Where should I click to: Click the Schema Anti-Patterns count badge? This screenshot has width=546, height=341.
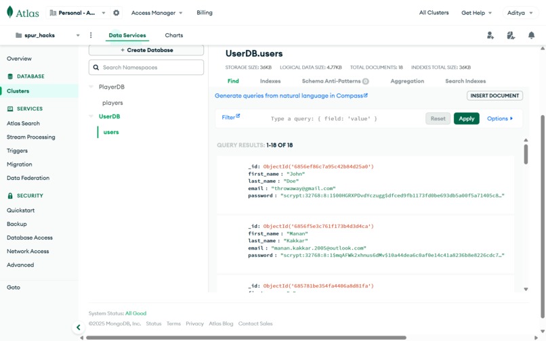pos(365,81)
